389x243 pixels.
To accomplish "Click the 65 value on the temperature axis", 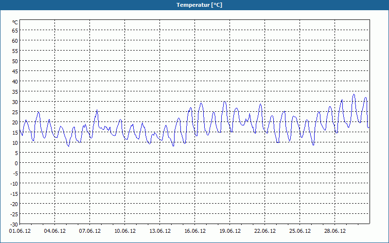I will (15, 31).
